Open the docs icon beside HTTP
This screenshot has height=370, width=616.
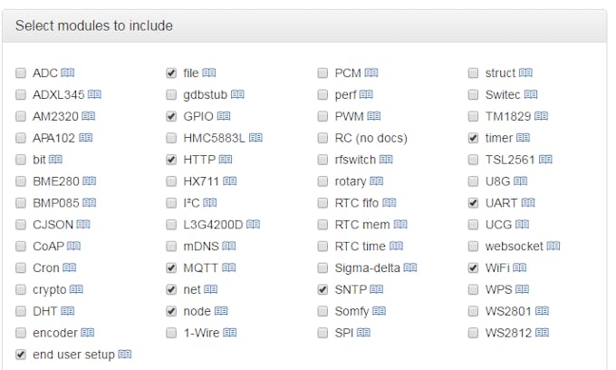(x=226, y=160)
